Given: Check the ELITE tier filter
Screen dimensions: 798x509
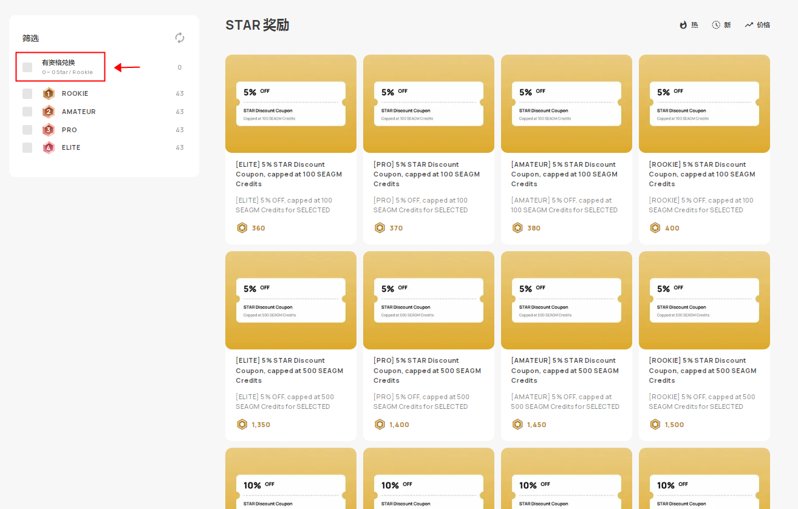Looking at the screenshot, I should pos(27,147).
